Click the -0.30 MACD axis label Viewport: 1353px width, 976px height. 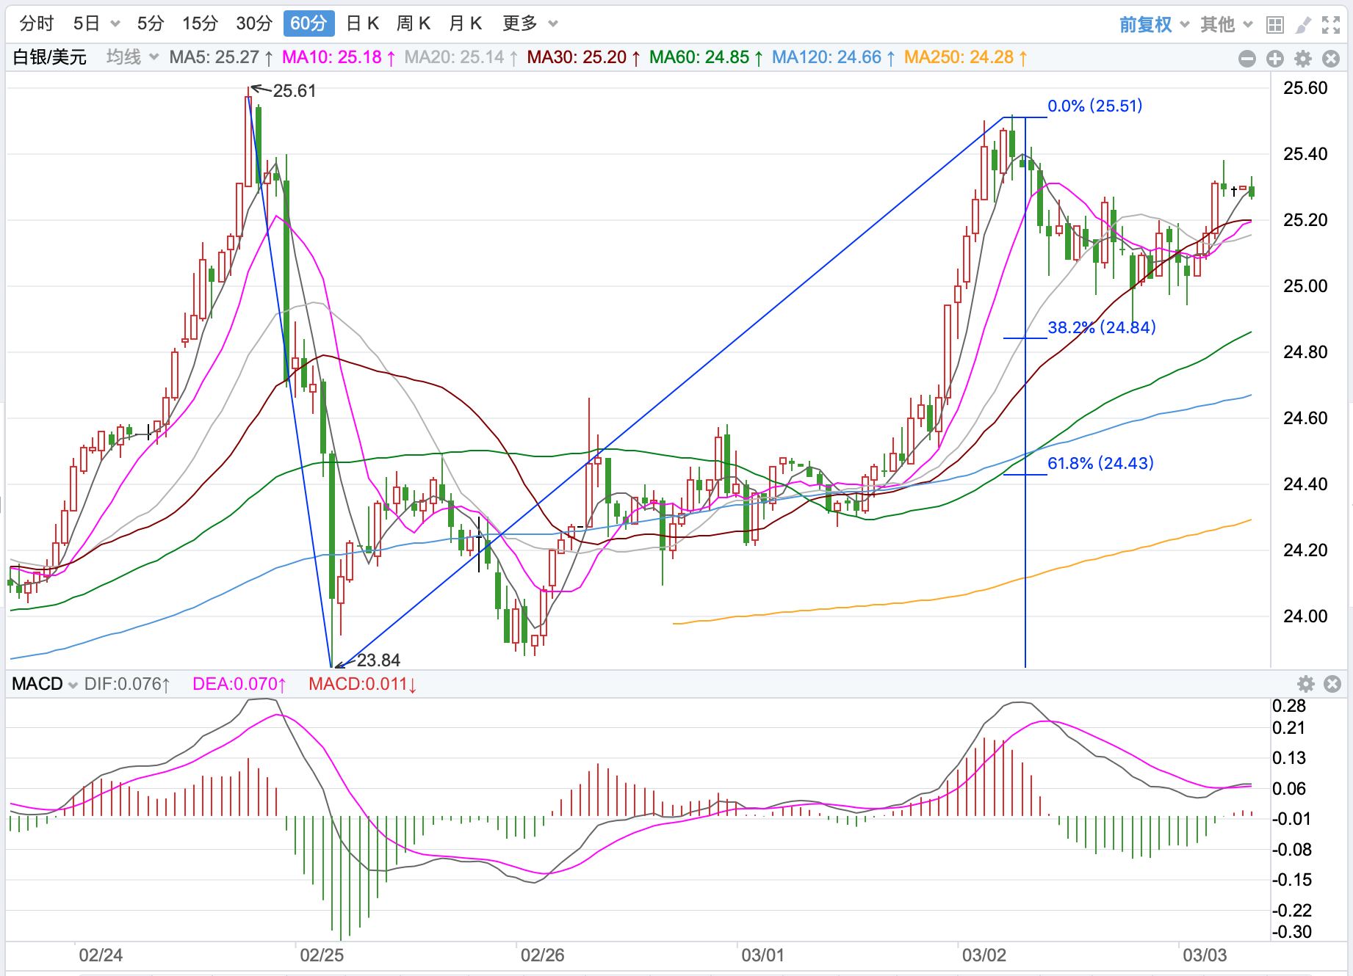click(1292, 932)
